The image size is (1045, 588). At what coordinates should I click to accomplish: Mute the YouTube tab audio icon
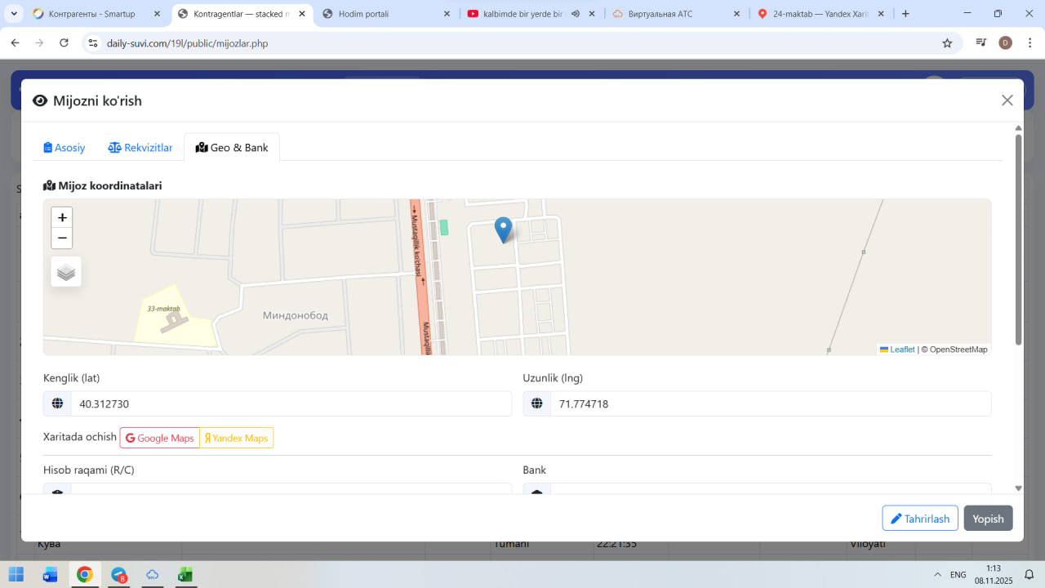click(x=576, y=14)
